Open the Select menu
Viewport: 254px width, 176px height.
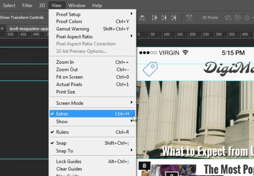click(x=9, y=5)
